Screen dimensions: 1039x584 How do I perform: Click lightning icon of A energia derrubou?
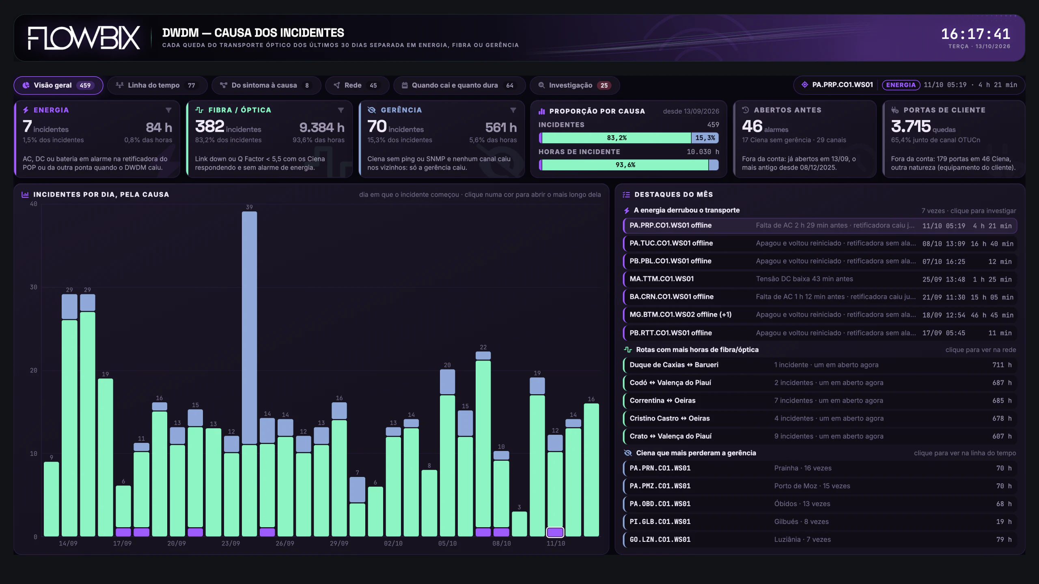coord(627,210)
